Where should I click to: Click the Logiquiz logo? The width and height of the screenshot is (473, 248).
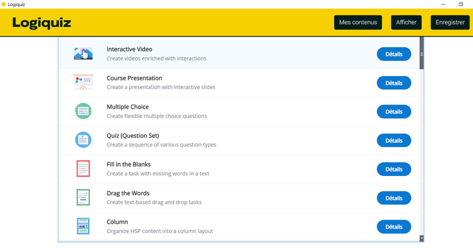(42, 23)
